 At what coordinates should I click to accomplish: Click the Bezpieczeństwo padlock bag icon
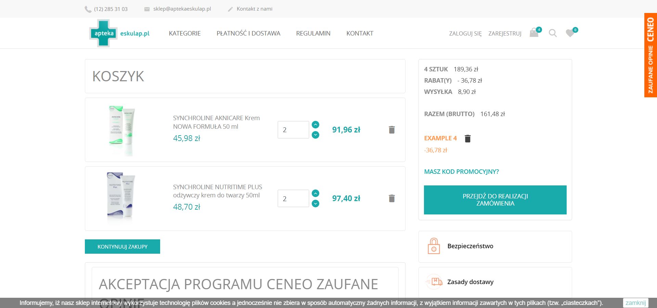pyautogui.click(x=434, y=246)
